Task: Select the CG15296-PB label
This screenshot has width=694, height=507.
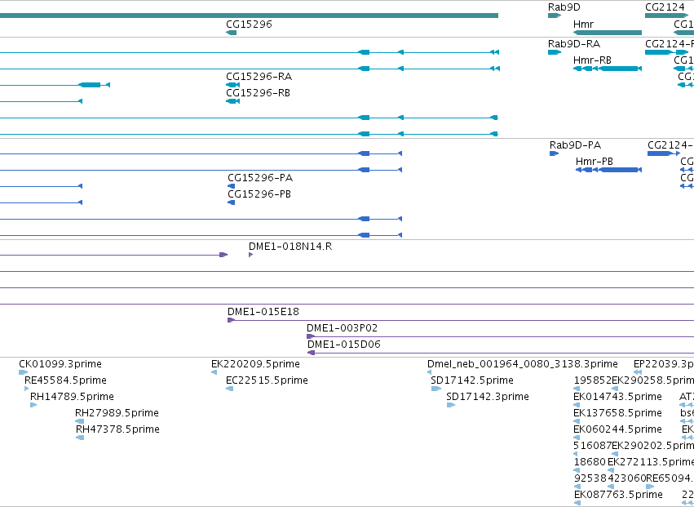Action: pos(259,194)
